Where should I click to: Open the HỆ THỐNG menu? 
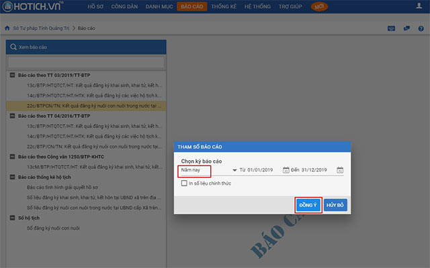click(257, 7)
